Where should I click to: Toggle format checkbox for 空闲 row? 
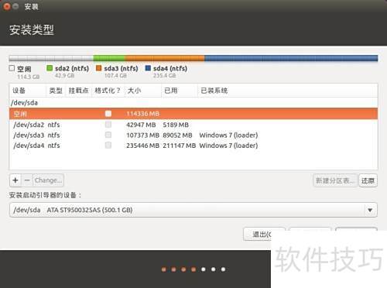click(108, 114)
